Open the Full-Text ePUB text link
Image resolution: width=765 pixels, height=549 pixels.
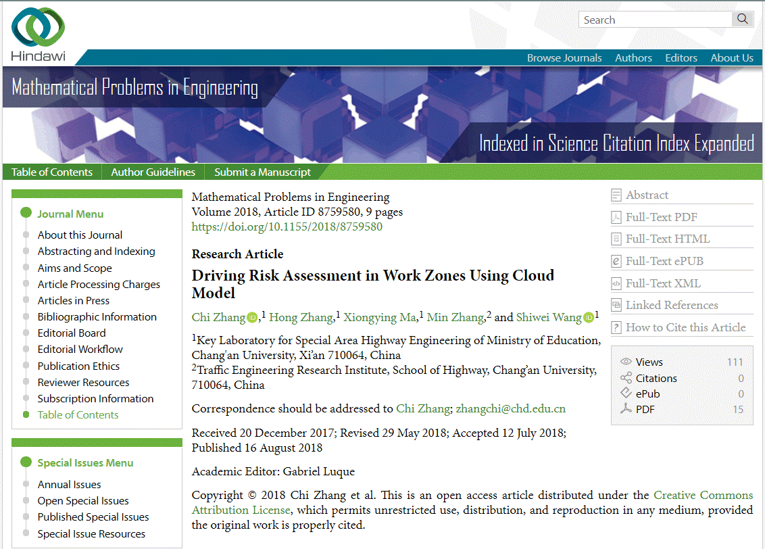[x=664, y=261]
